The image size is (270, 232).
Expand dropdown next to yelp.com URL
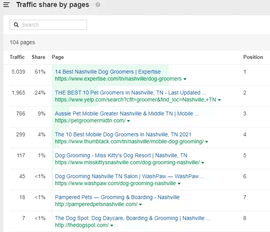pos(219,100)
